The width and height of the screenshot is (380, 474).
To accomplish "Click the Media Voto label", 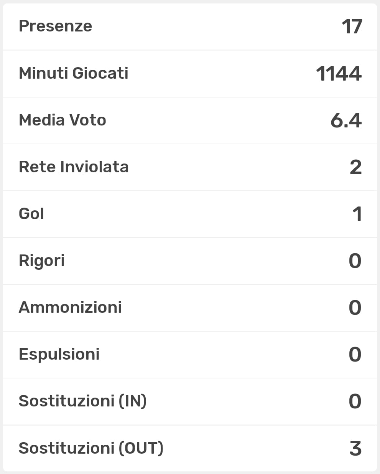I will pyautogui.click(x=62, y=120).
